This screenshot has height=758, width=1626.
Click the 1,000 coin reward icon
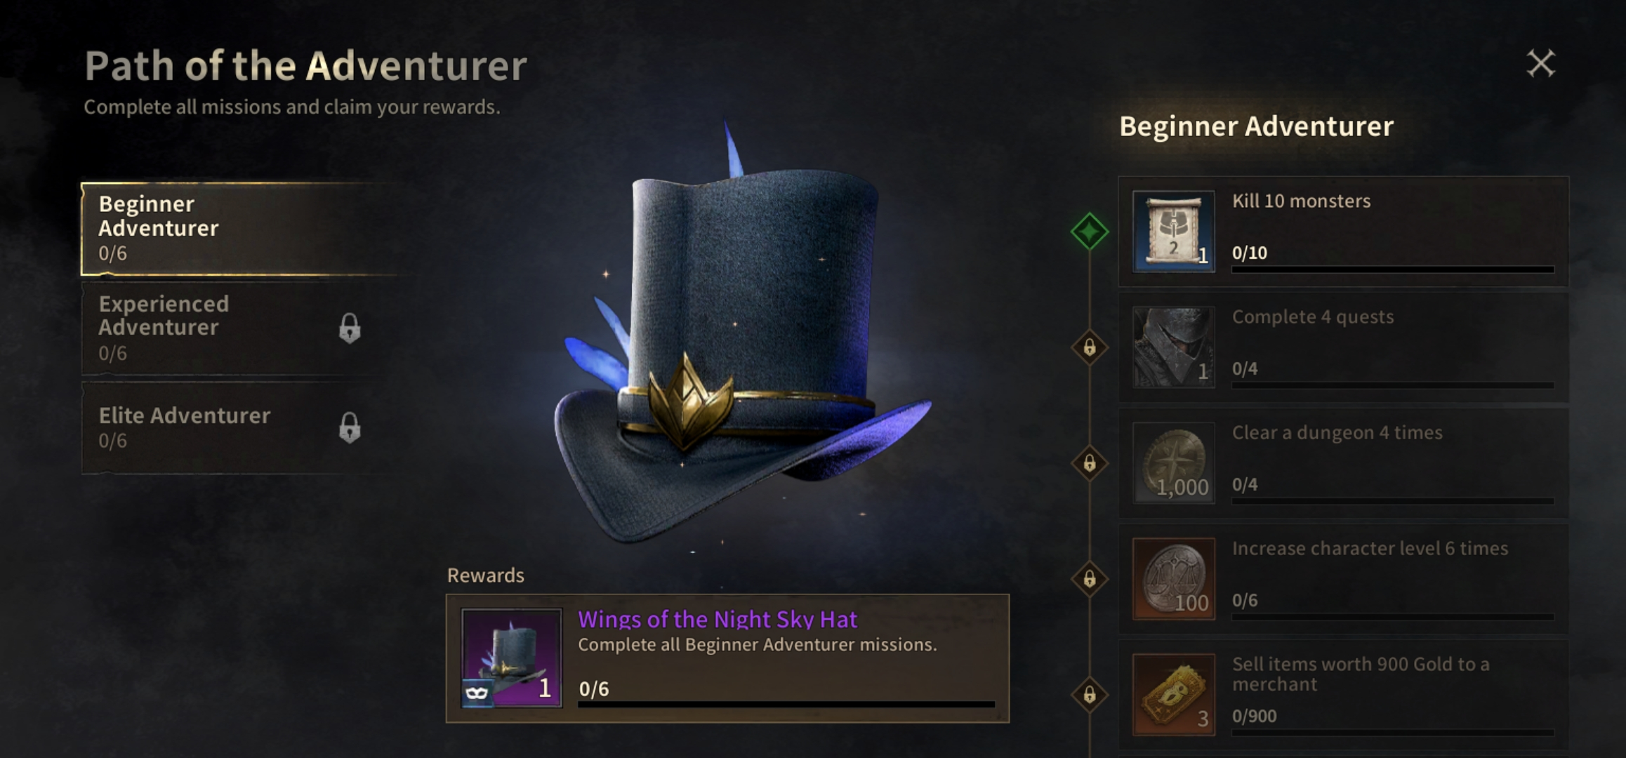click(x=1173, y=463)
